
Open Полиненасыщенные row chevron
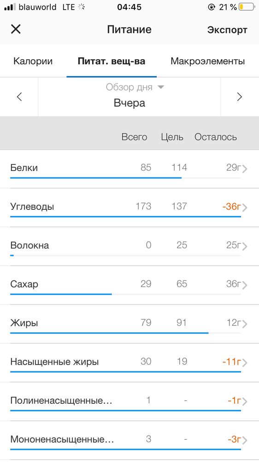(245, 401)
